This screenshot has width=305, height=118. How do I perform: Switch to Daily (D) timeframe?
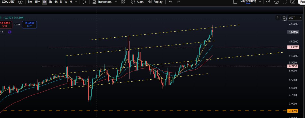tap(61, 2)
